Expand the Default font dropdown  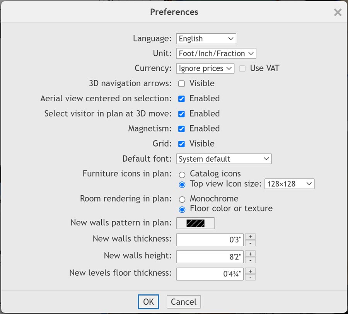click(224, 159)
